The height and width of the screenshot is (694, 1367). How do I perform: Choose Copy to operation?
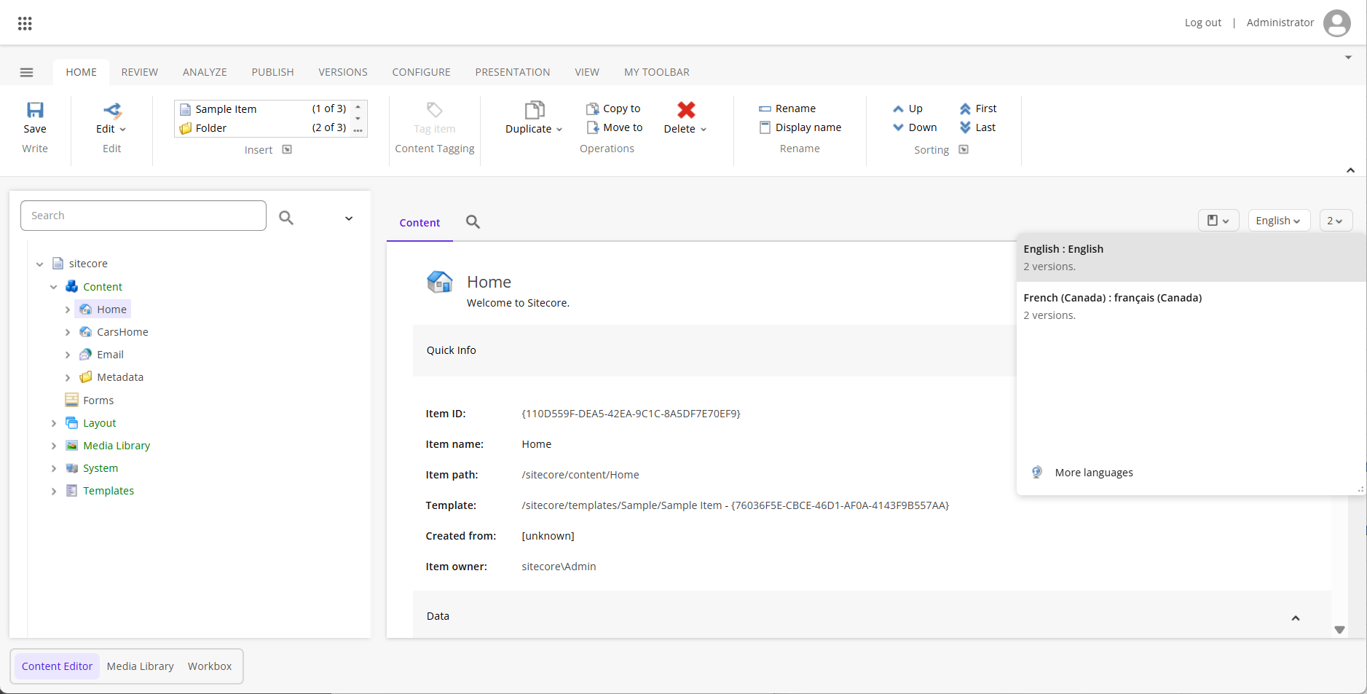(613, 109)
